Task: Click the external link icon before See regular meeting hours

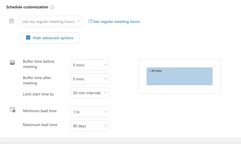Action: coord(90,21)
